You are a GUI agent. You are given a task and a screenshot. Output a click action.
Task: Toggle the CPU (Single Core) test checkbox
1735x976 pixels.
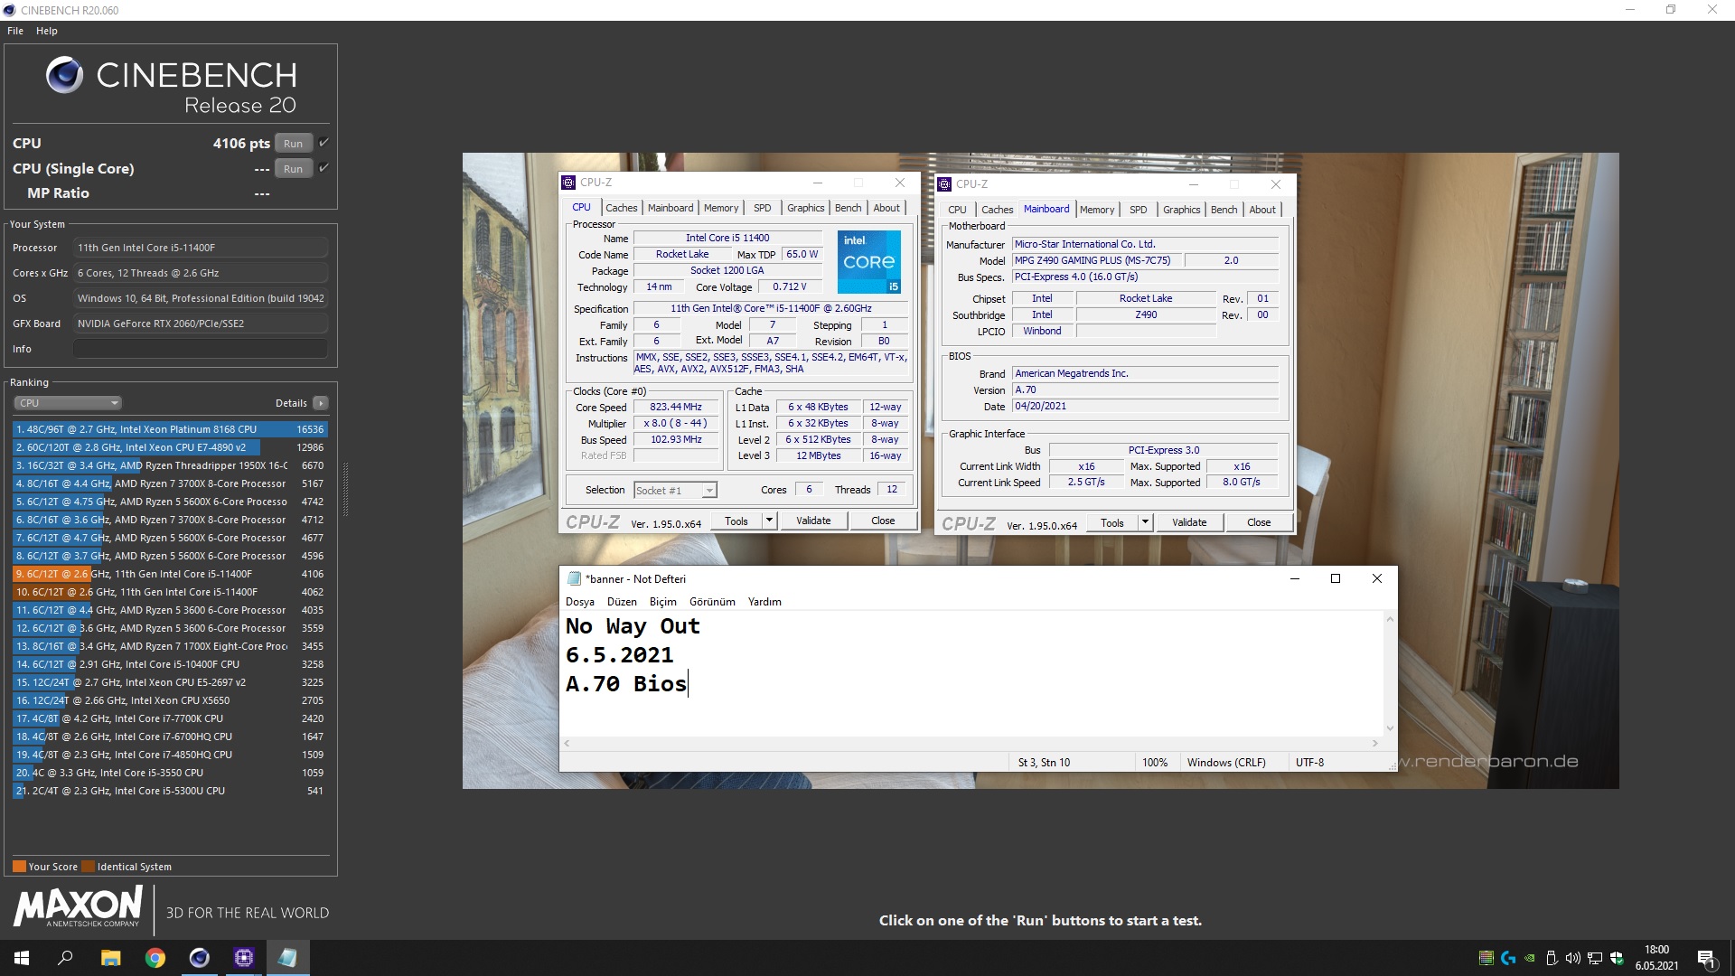coord(324,168)
